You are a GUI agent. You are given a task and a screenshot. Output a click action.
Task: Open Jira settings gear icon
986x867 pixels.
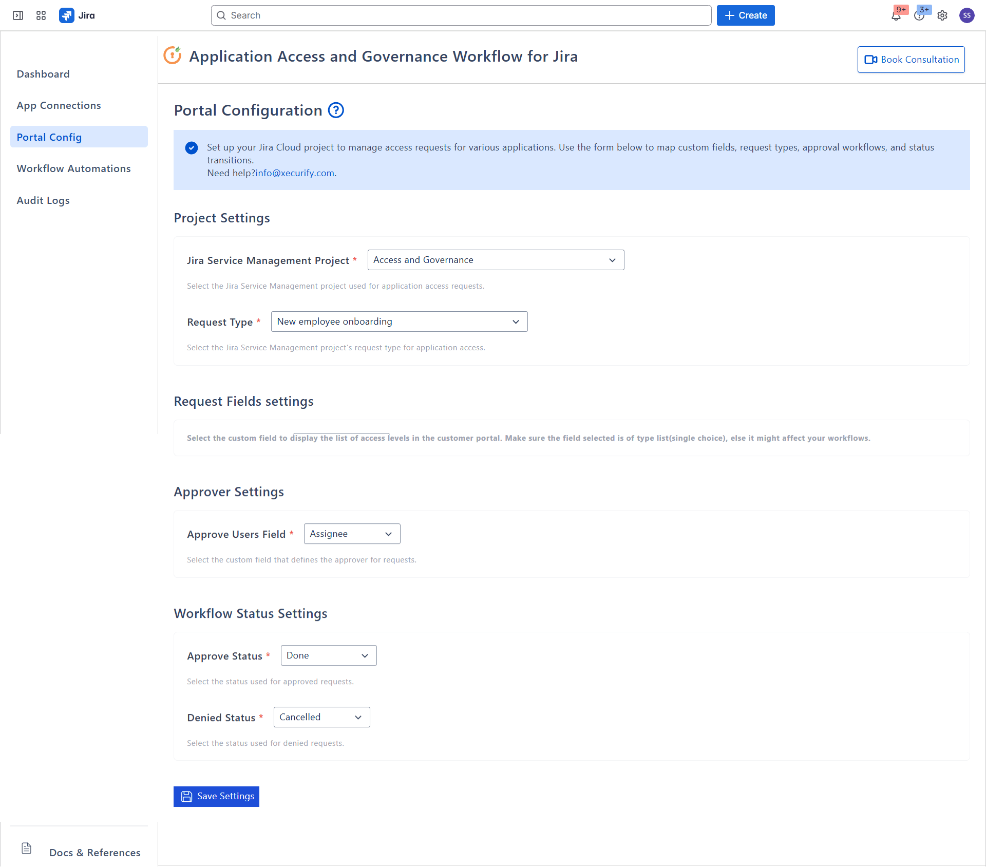tap(942, 15)
